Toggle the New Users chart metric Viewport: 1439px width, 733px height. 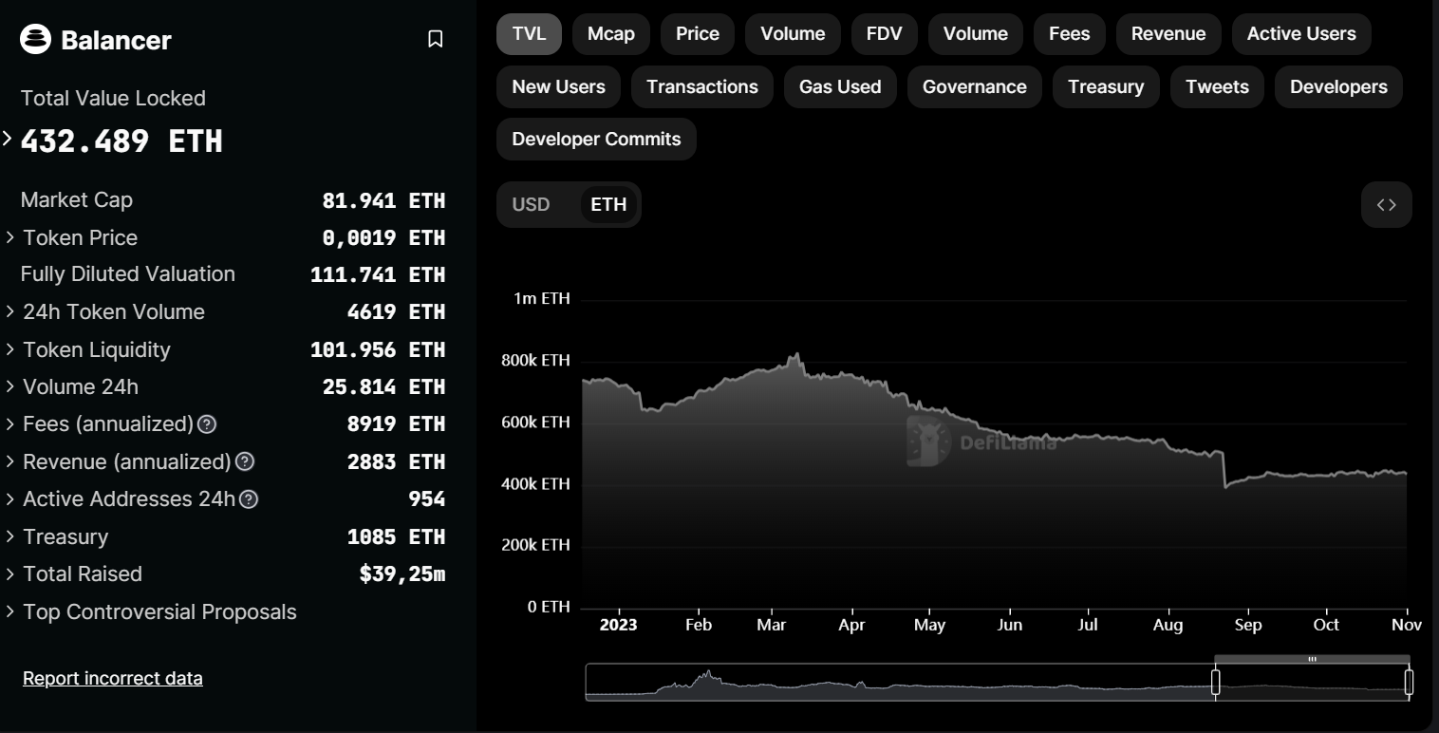coord(558,86)
